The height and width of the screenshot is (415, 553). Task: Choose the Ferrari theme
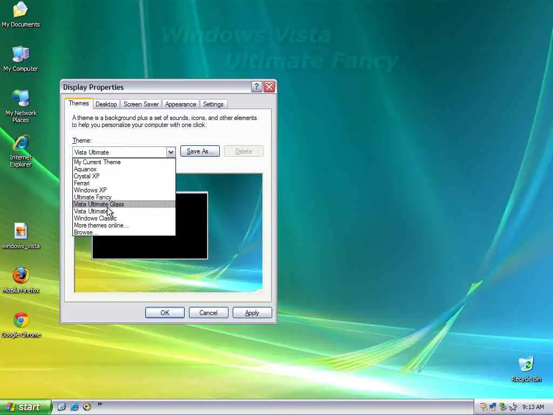pyautogui.click(x=124, y=183)
